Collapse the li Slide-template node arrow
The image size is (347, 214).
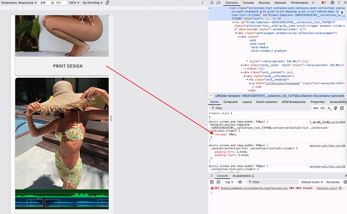pyautogui.click(x=233, y=22)
